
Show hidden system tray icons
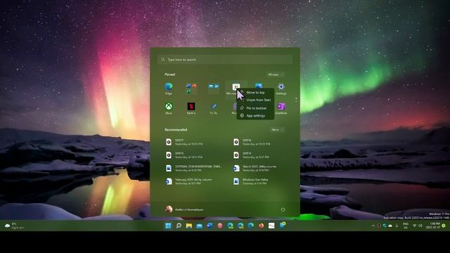pyautogui.click(x=373, y=226)
